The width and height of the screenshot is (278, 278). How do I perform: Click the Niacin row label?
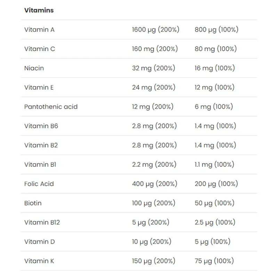point(34,68)
